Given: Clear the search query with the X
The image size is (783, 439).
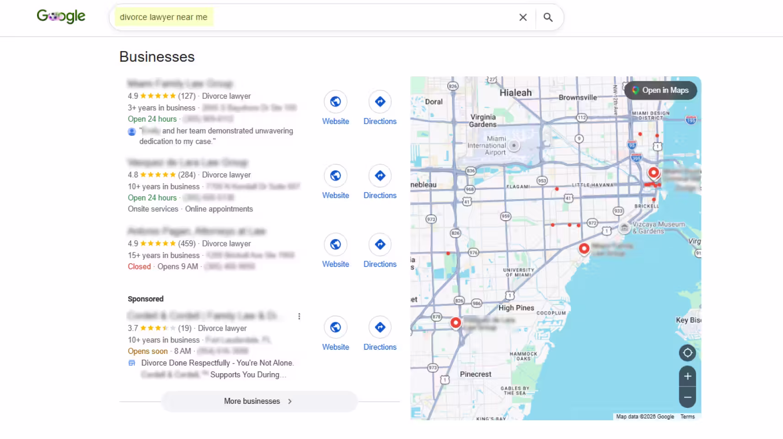Looking at the screenshot, I should coord(523,17).
